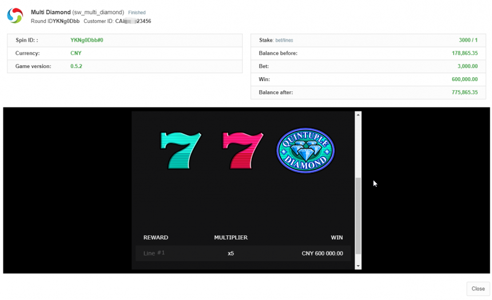This screenshot has height=300, width=492.
Task: Click the Balance before value 178,865.35
Action: click(464, 53)
